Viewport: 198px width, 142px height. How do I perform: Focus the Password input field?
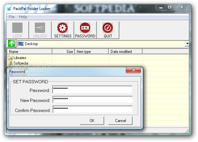tap(92, 89)
